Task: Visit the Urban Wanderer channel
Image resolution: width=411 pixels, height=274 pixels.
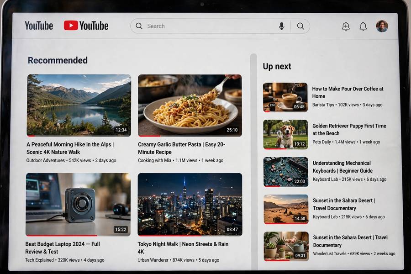Action: (153, 260)
